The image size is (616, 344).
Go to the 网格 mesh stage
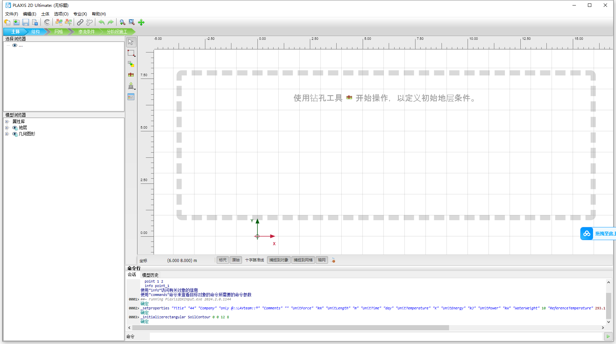click(59, 32)
